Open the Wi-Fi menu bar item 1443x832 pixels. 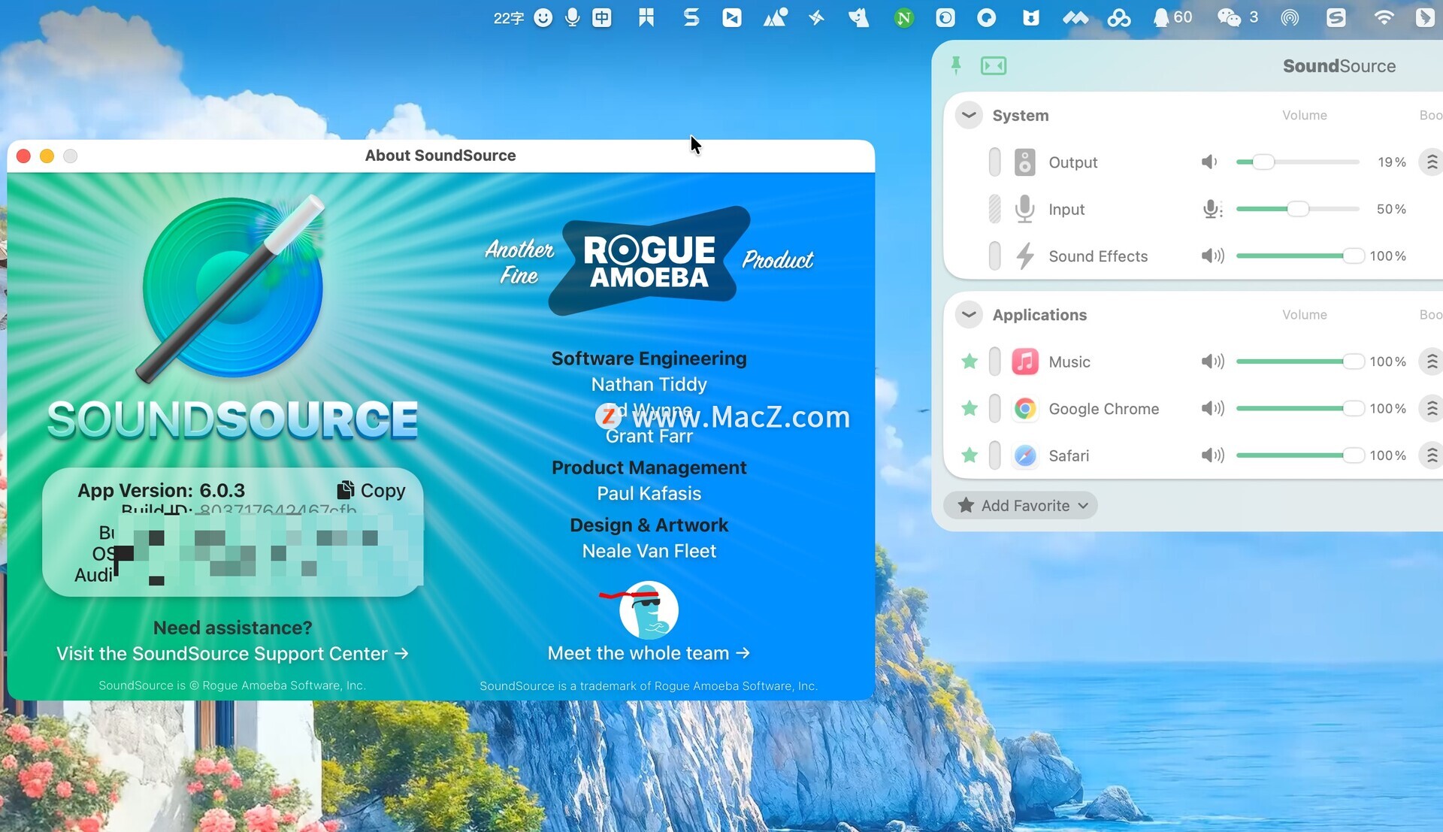[x=1383, y=17]
